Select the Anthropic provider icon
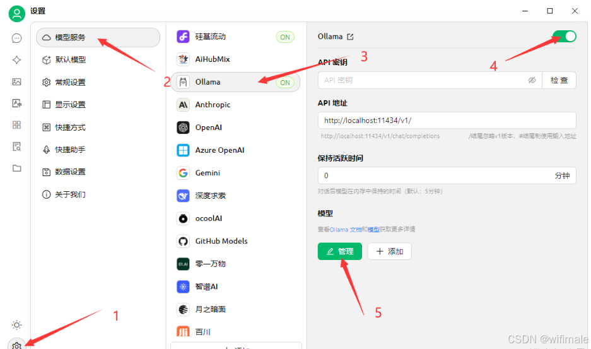This screenshot has height=349, width=591. click(183, 105)
